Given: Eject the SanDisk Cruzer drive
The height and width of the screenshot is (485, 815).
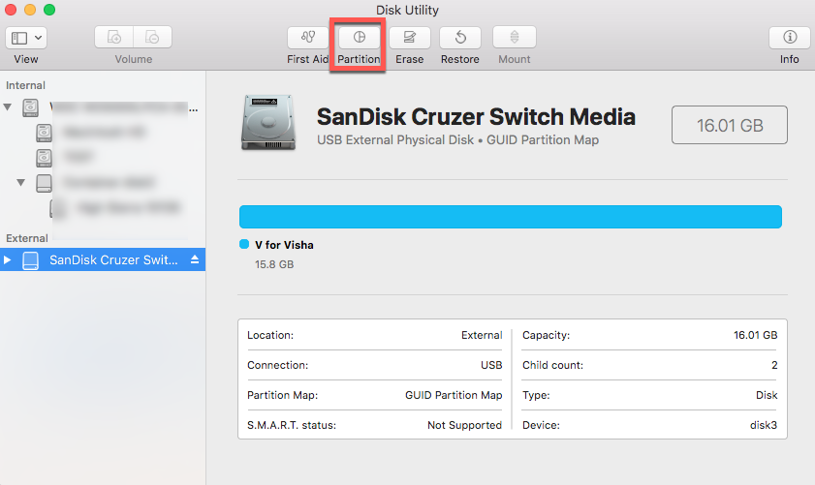Looking at the screenshot, I should [x=195, y=259].
